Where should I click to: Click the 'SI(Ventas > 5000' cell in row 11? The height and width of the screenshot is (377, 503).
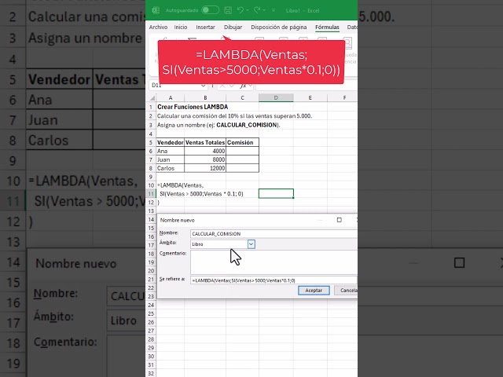tap(201, 194)
